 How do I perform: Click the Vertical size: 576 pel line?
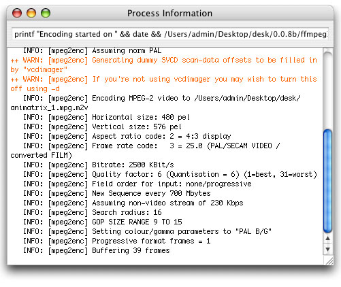(x=102, y=126)
